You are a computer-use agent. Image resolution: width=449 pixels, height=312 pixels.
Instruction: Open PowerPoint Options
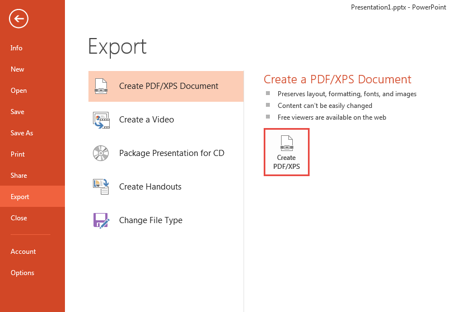click(22, 273)
